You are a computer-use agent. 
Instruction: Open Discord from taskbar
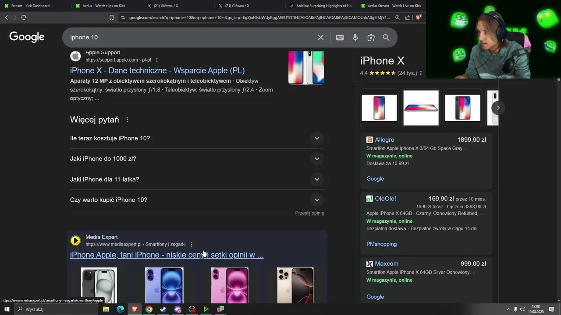[178, 309]
